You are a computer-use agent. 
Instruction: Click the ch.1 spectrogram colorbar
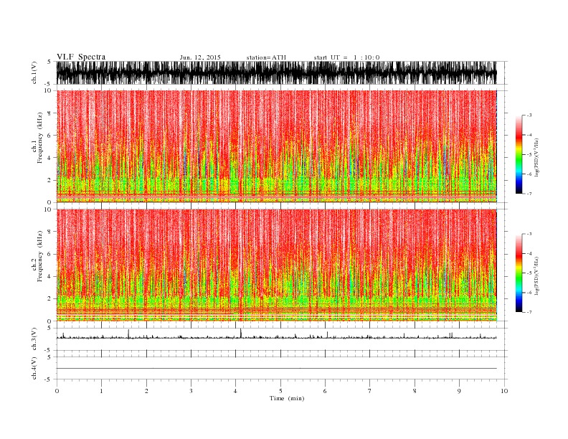coord(519,155)
